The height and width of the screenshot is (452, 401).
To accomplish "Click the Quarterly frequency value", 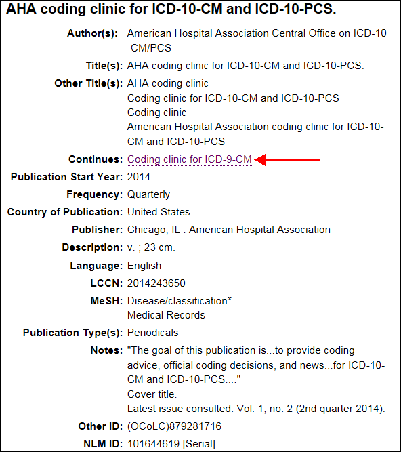I will [148, 194].
